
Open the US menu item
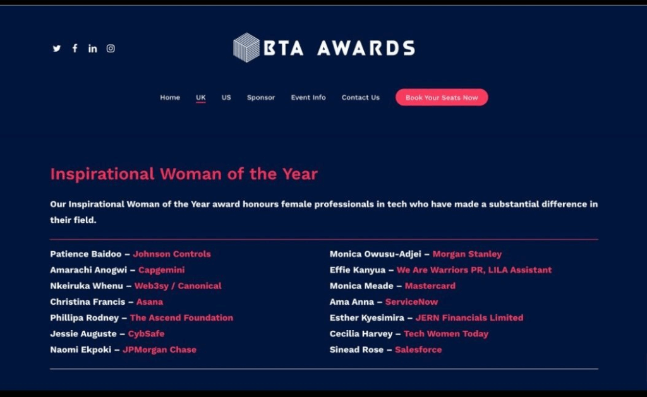pos(226,97)
